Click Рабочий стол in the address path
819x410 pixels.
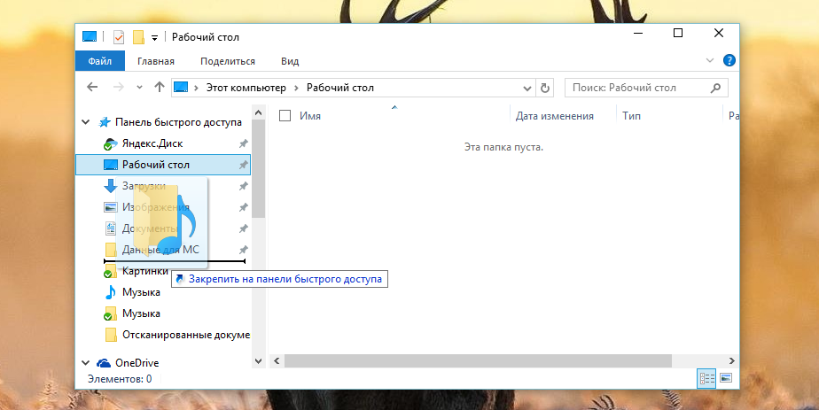[x=340, y=88]
